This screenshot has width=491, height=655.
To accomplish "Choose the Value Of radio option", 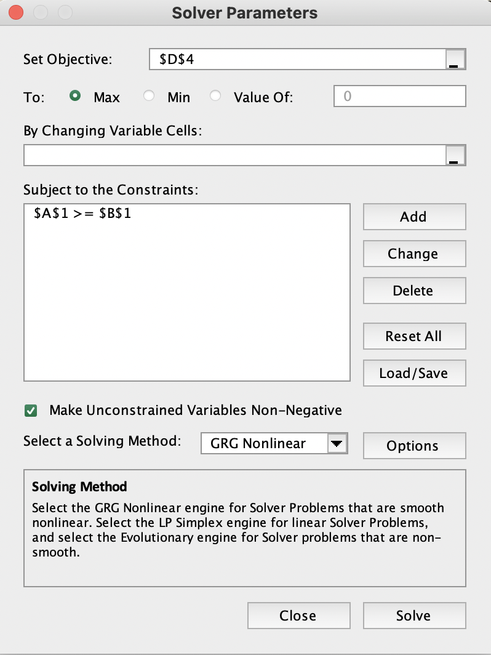I will pos(215,97).
